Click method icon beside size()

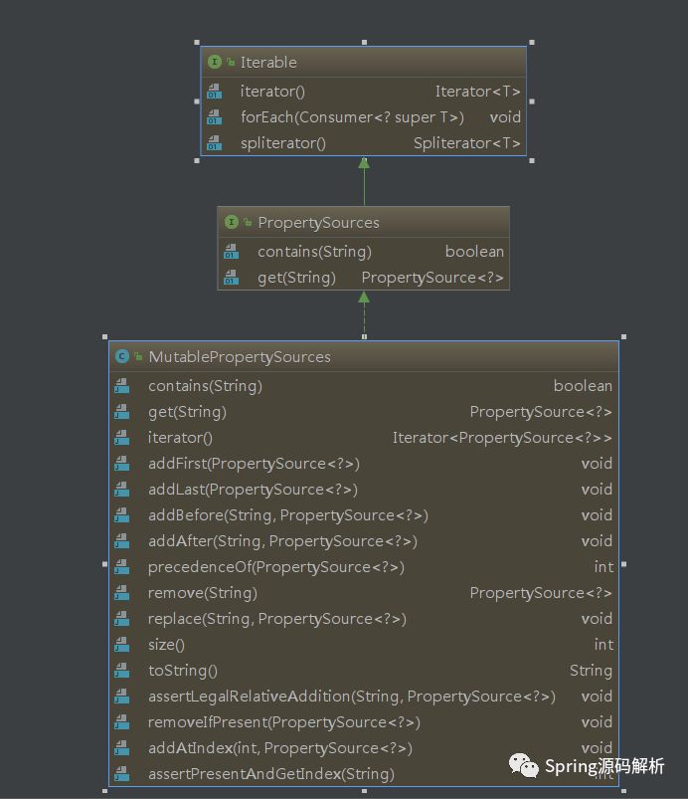pos(121,645)
